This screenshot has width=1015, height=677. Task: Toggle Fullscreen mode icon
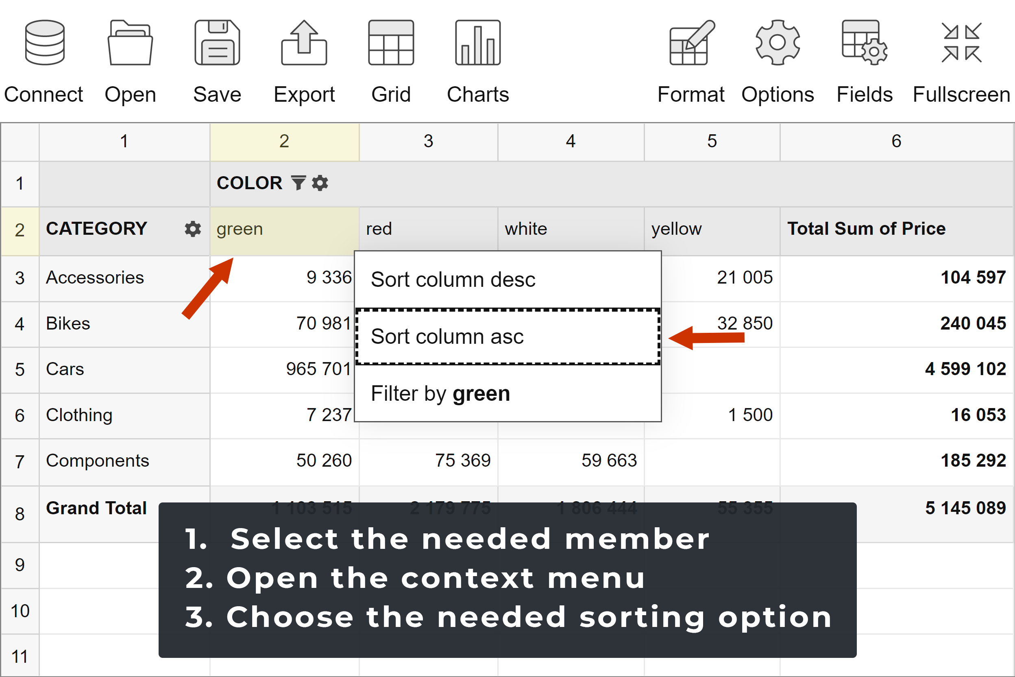click(x=961, y=43)
